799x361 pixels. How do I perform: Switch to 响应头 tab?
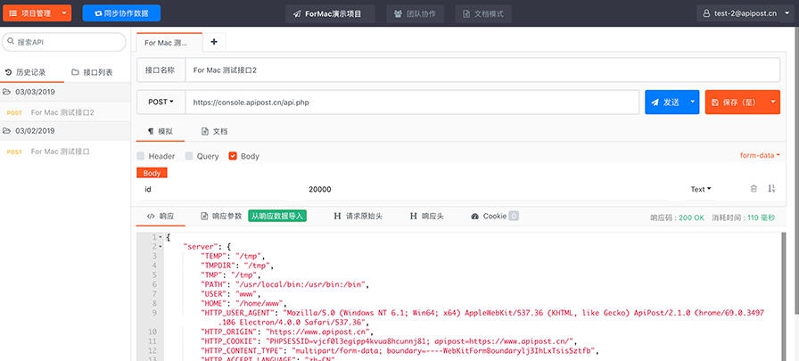pyautogui.click(x=426, y=217)
